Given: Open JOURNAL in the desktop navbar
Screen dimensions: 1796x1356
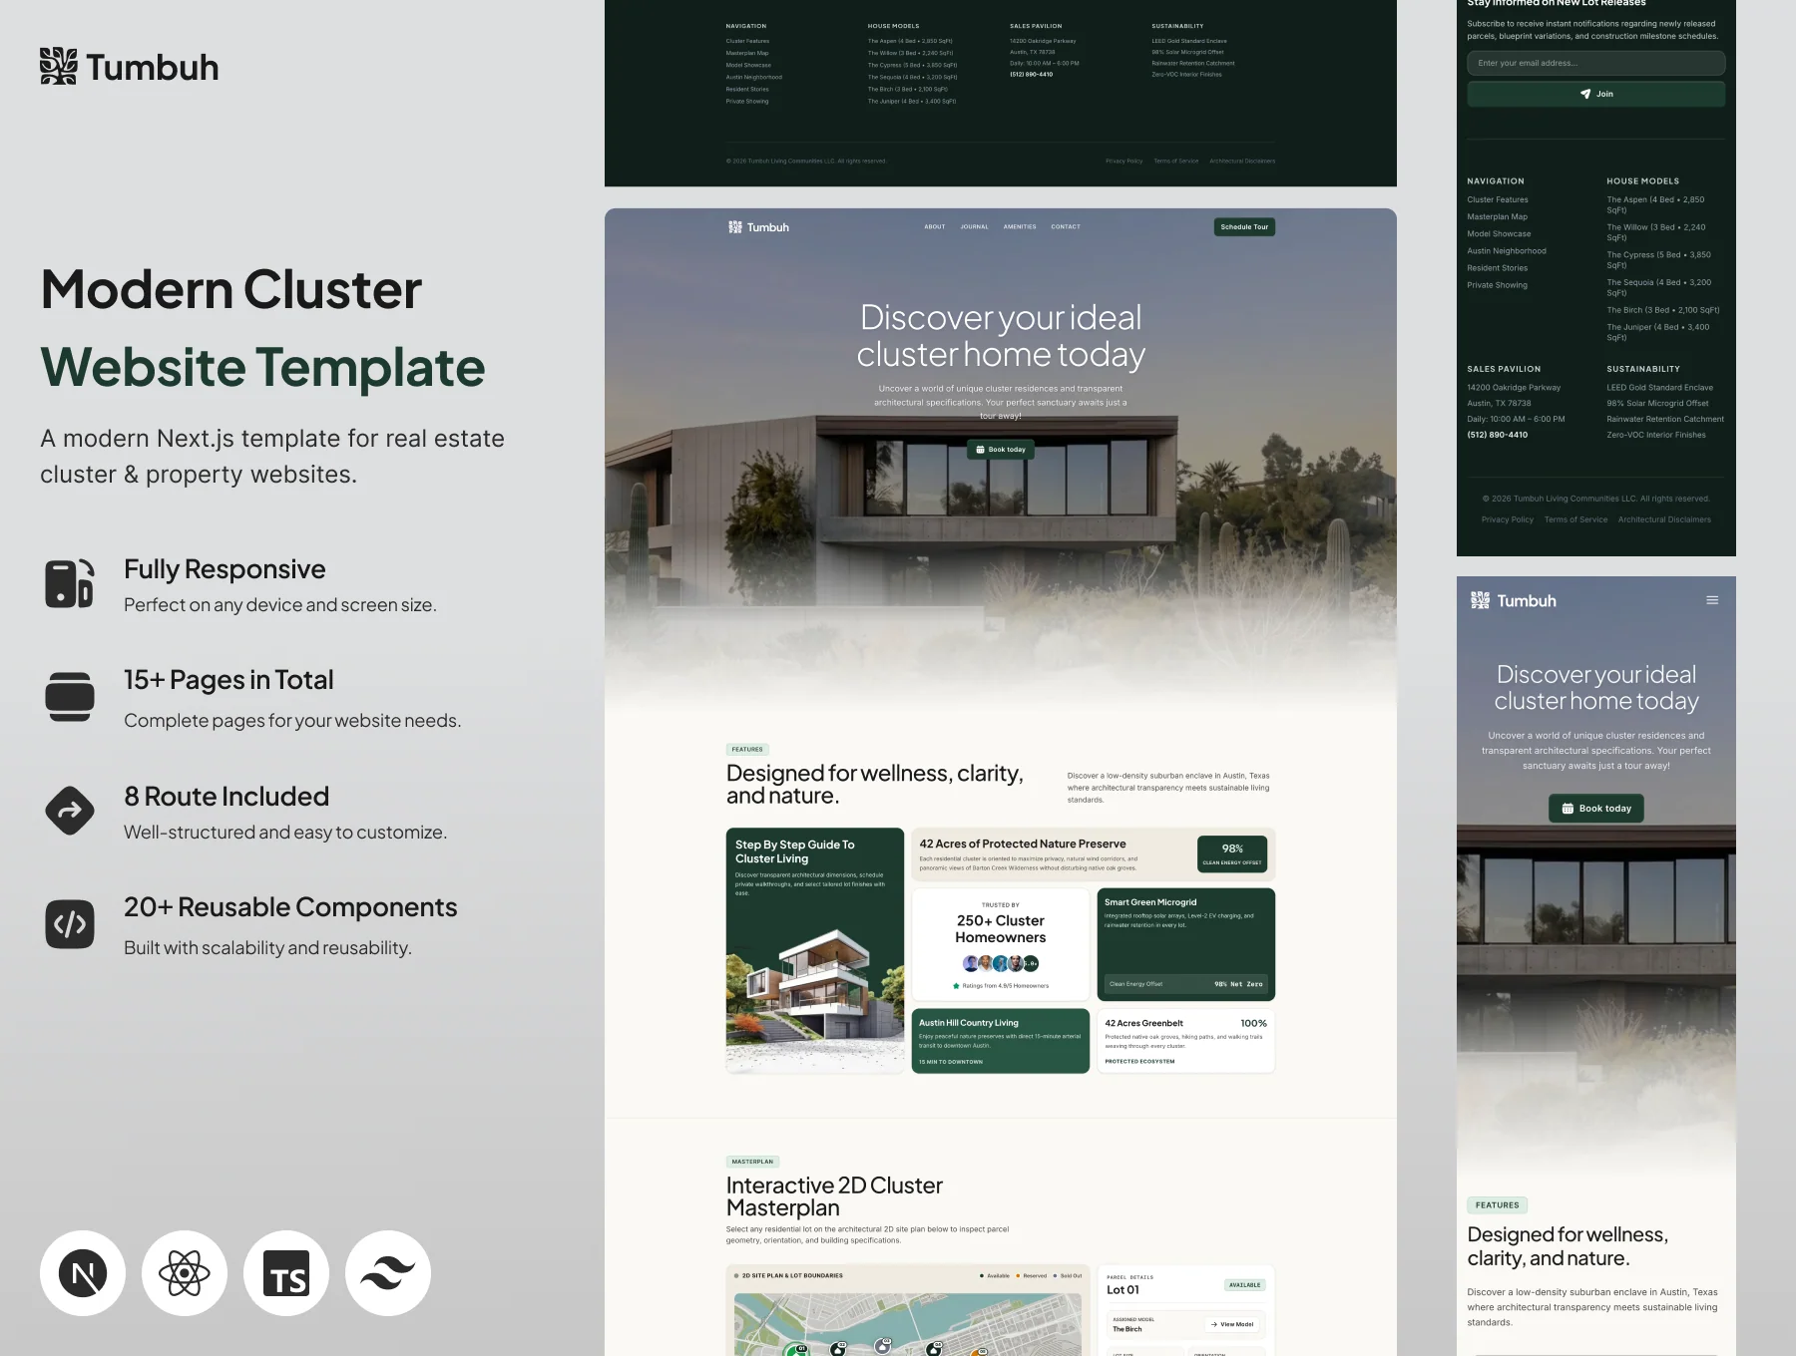Looking at the screenshot, I should (974, 227).
